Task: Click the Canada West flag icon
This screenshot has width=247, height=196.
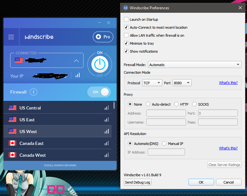Action: click(12, 155)
